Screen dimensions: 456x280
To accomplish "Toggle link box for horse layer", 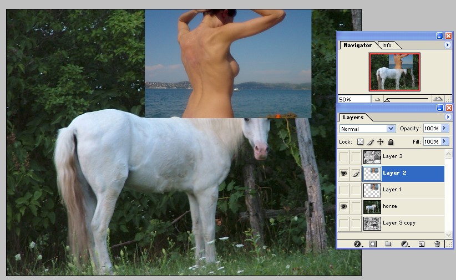I will pos(356,207).
